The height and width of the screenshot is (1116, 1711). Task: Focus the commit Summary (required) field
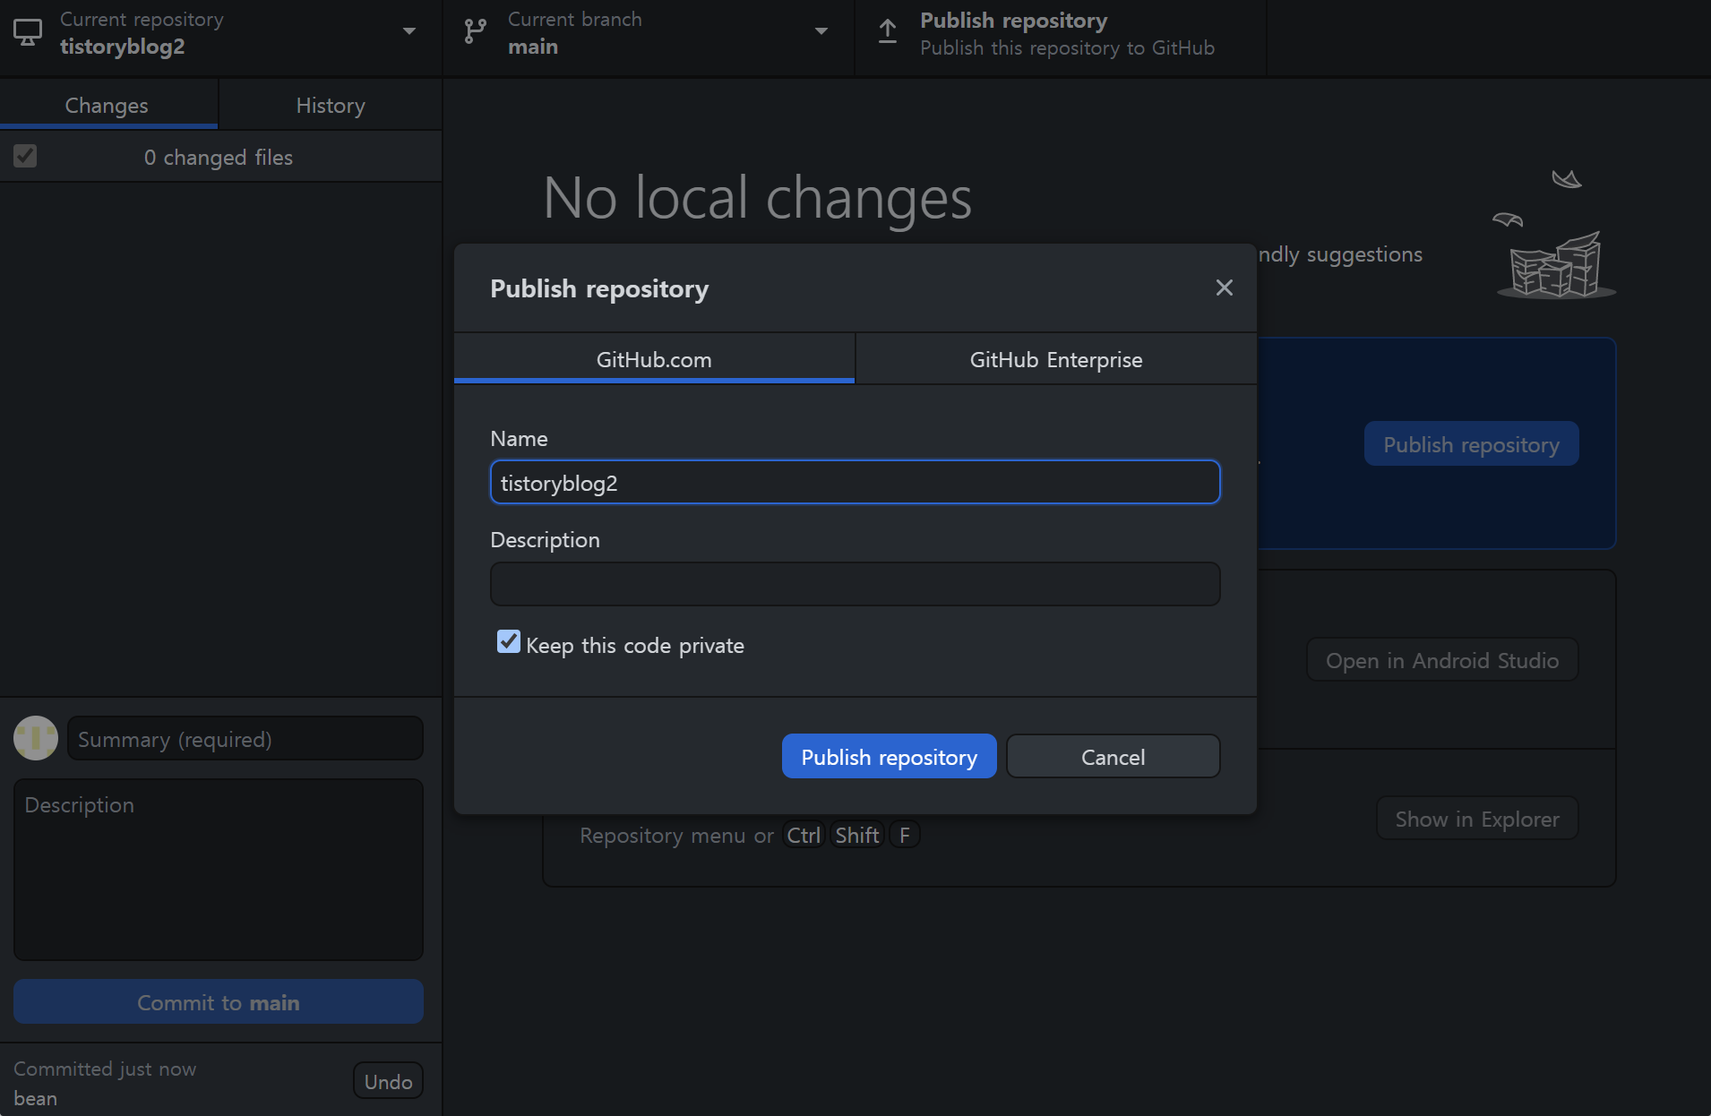pyautogui.click(x=245, y=739)
